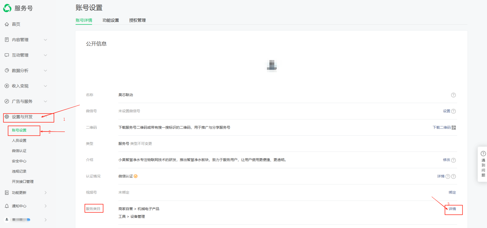Click help icon beside 设置 in 微信号 row

pos(453,111)
